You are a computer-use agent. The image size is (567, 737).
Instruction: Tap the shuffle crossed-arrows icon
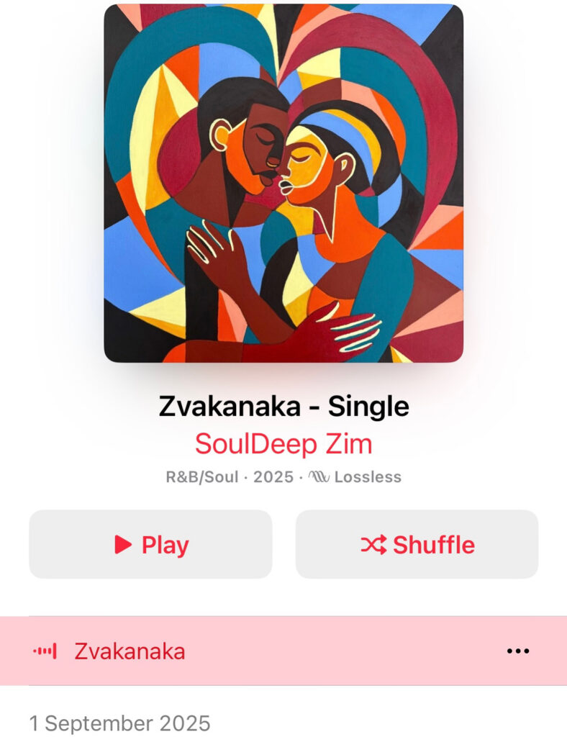374,544
